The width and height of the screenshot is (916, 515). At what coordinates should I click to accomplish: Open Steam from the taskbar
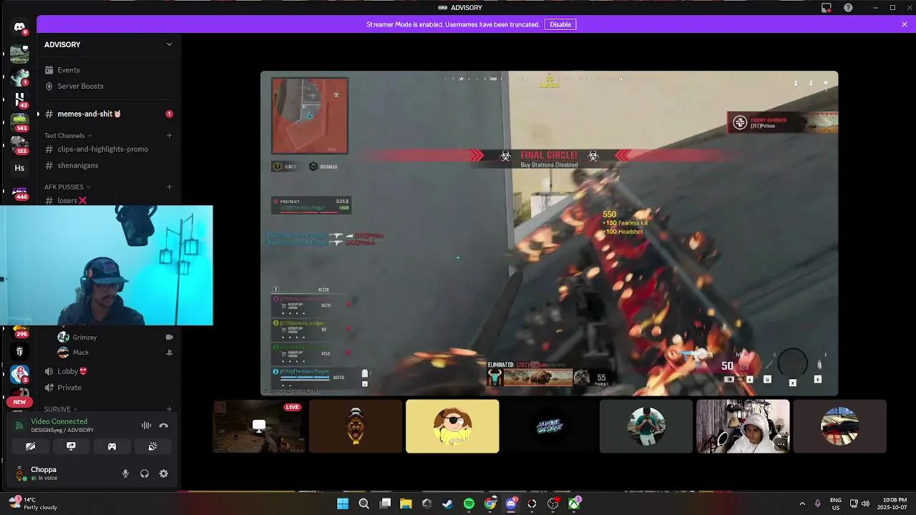[448, 504]
